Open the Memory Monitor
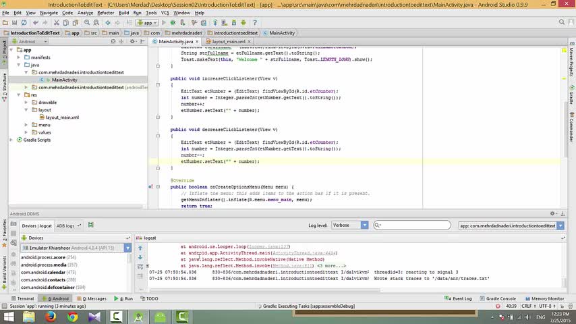576x324 pixels. pyautogui.click(x=544, y=298)
